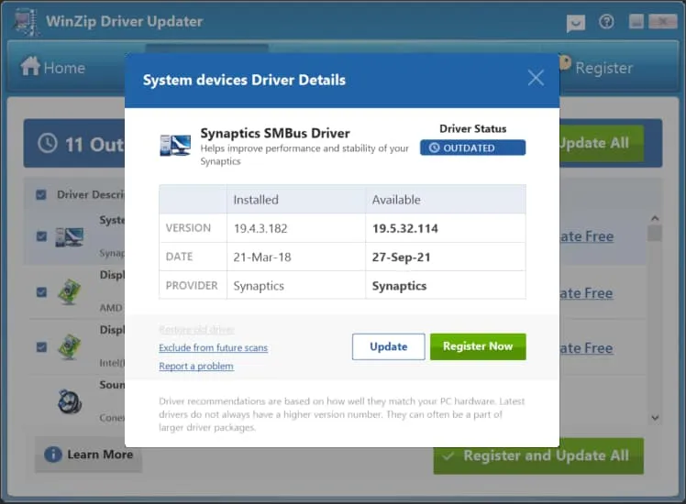This screenshot has height=504, width=686.
Task: Click Register and Update All button
Action: 538,456
